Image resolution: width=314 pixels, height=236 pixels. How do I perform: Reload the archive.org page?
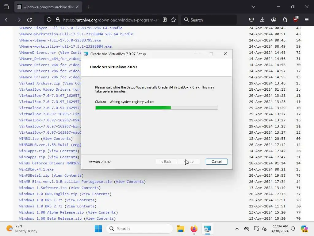point(29,20)
